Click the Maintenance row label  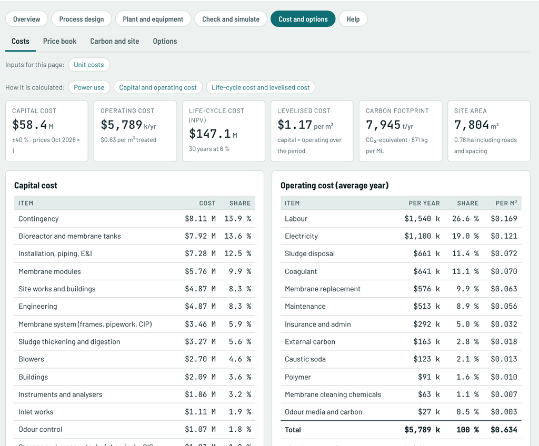[x=305, y=307]
